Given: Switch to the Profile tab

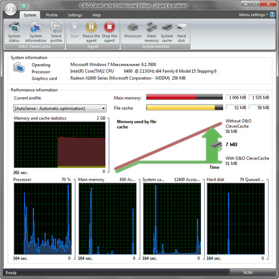Looking at the screenshot, I should [x=52, y=15].
